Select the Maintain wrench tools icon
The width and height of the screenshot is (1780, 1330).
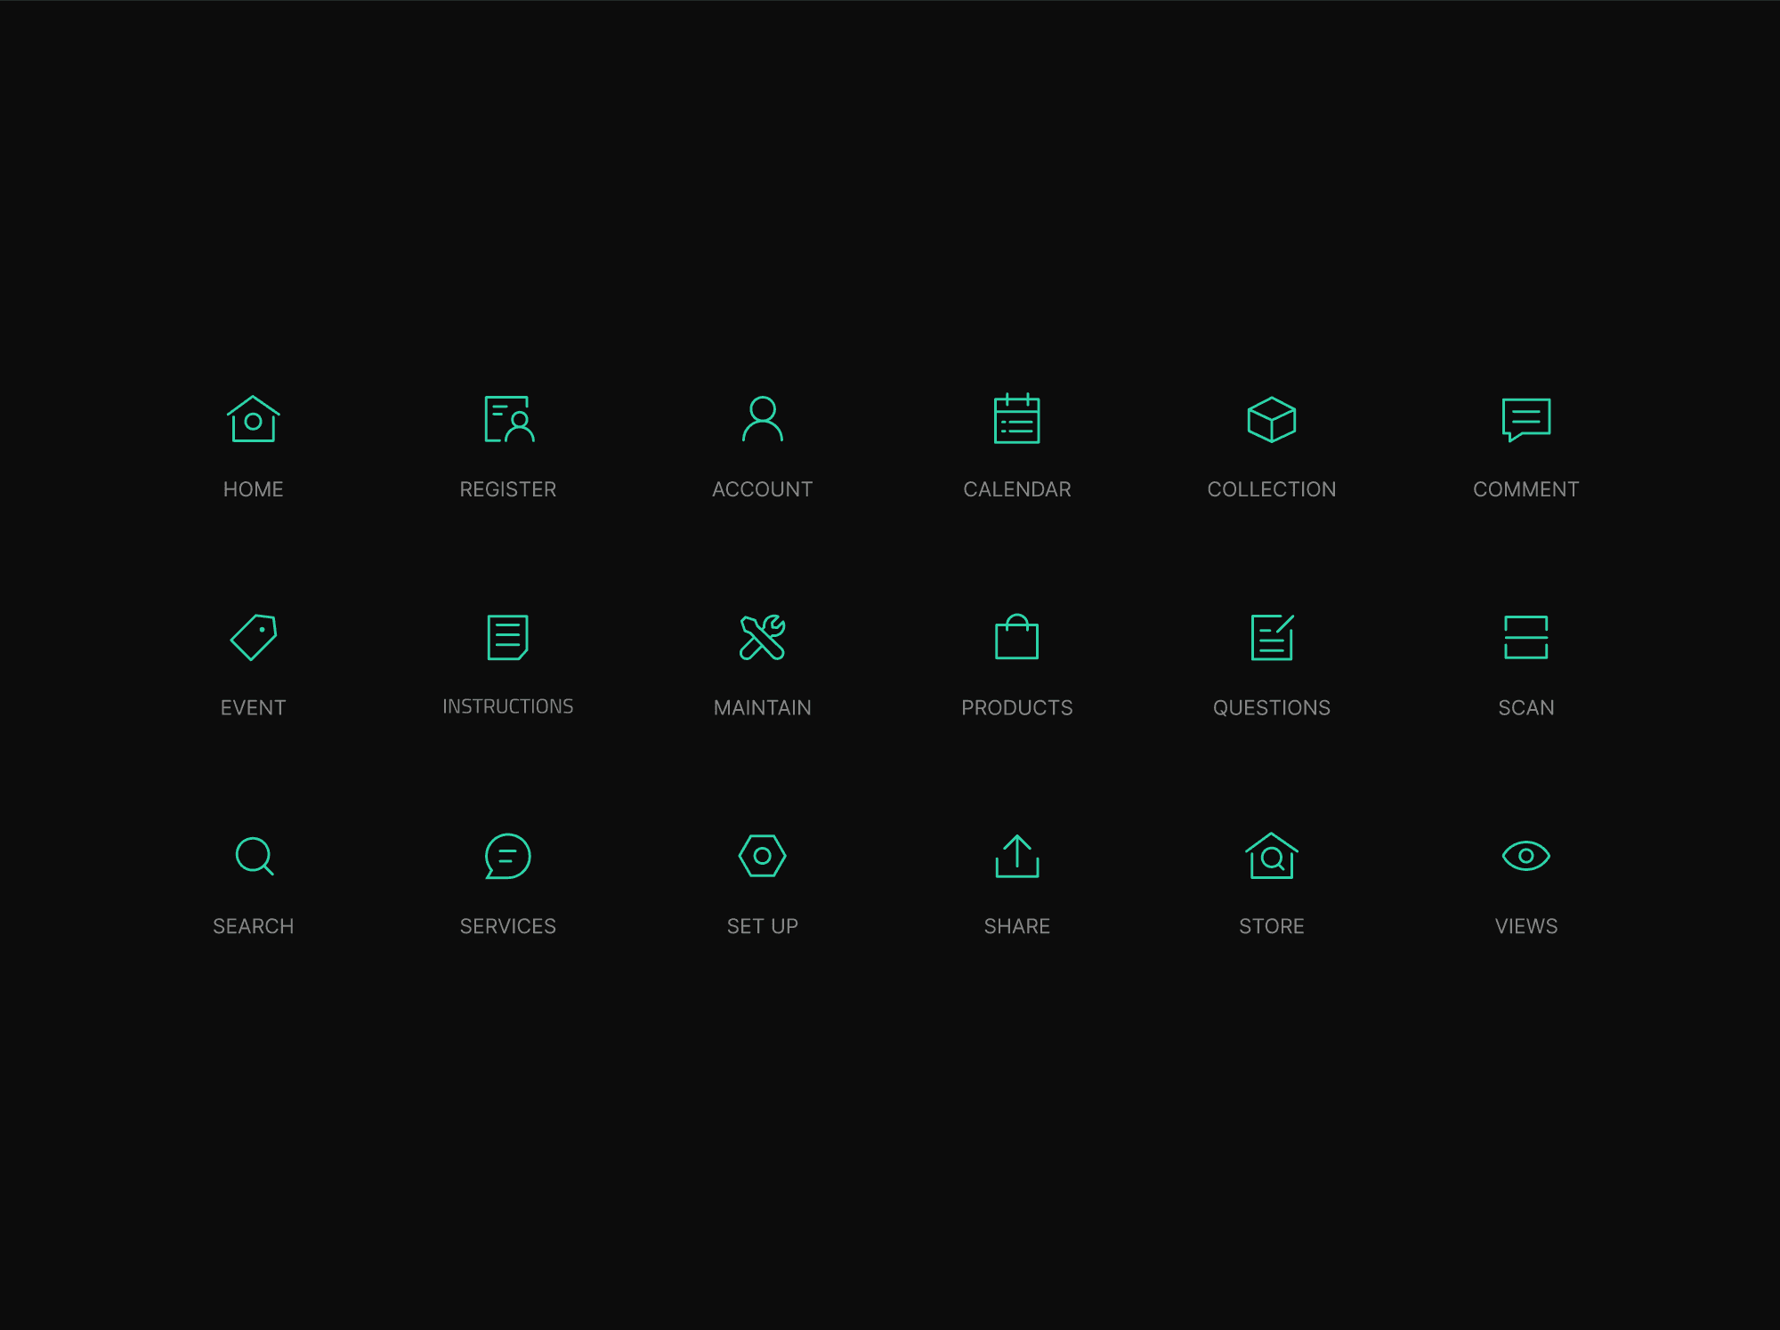763,637
